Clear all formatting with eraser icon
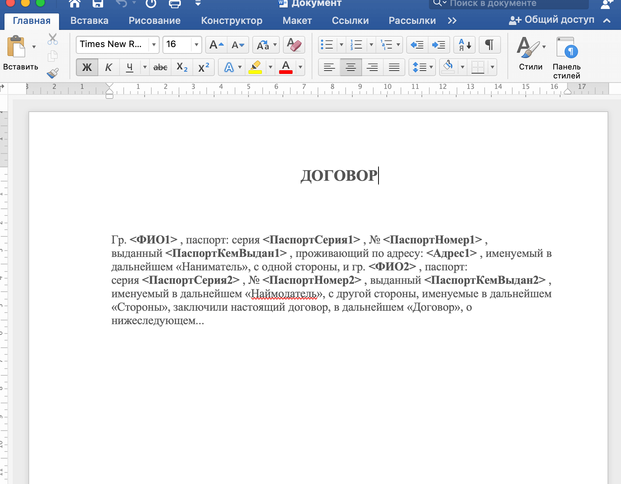 coord(294,45)
